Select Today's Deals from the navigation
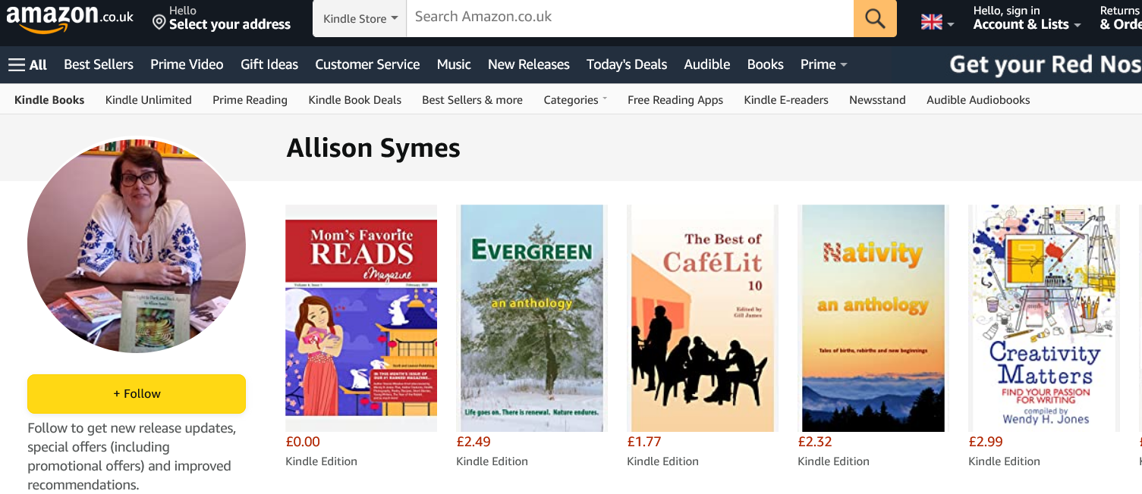Image resolution: width=1142 pixels, height=494 pixels. (626, 64)
